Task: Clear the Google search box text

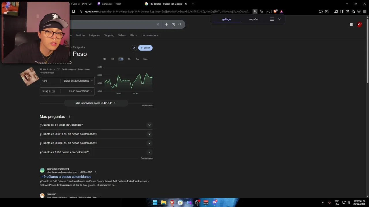Action: pos(158,24)
